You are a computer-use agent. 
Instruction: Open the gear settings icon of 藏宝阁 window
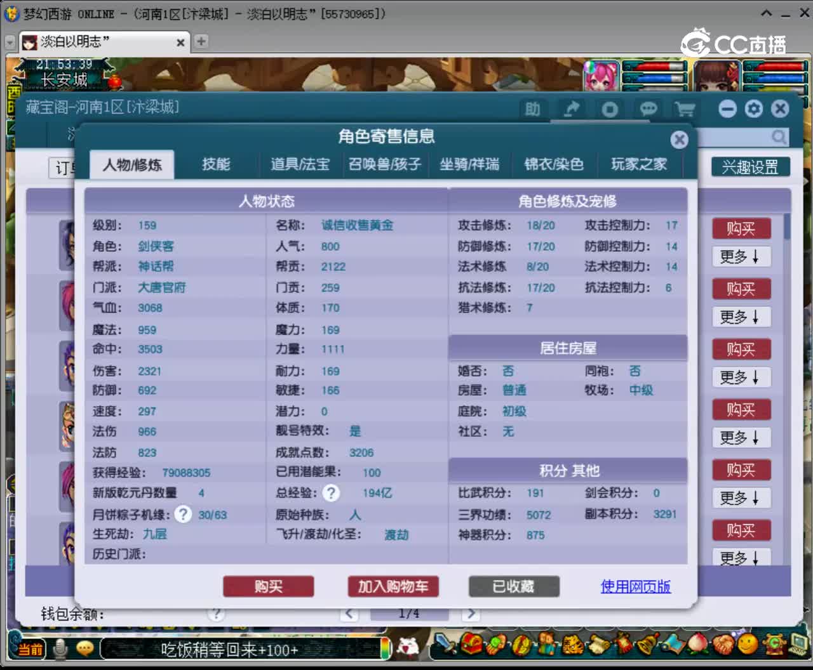pos(754,108)
